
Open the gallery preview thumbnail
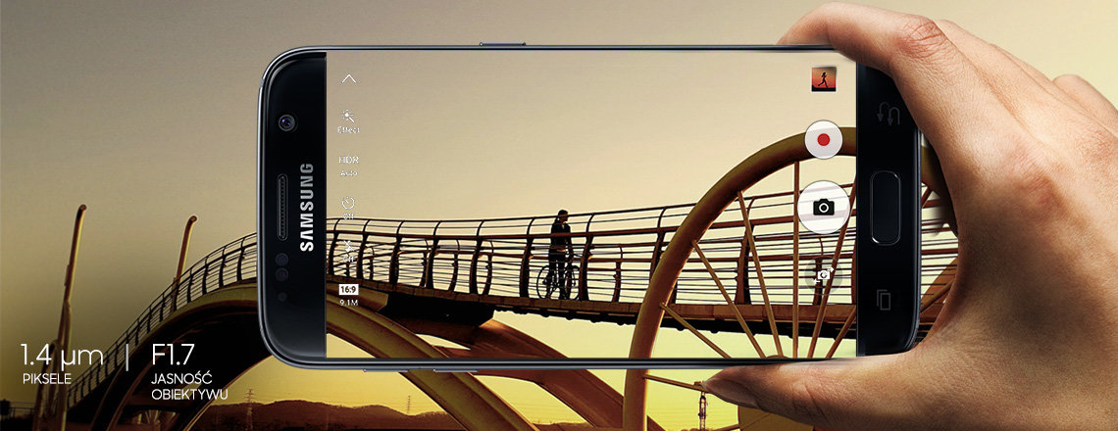(823, 79)
